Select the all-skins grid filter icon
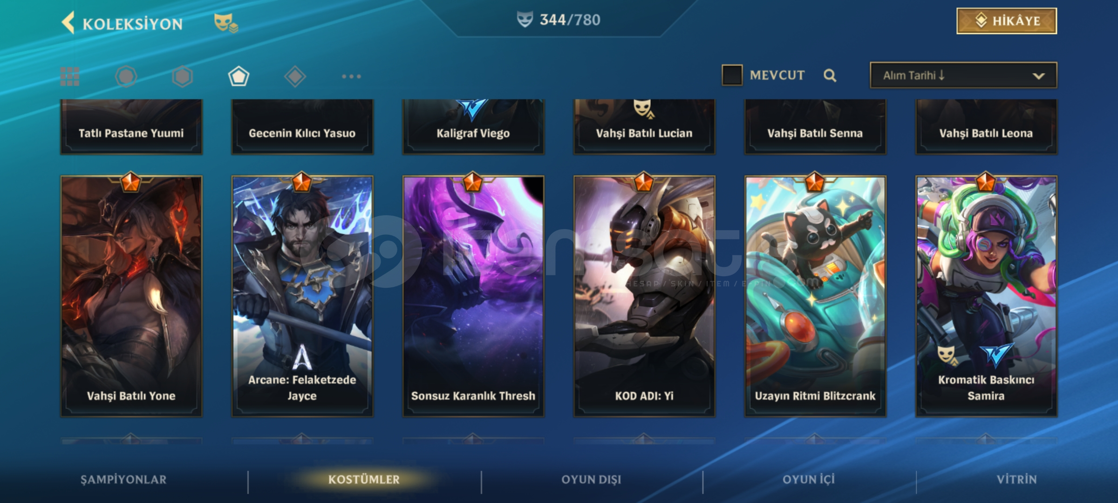This screenshot has height=503, width=1118. point(70,76)
